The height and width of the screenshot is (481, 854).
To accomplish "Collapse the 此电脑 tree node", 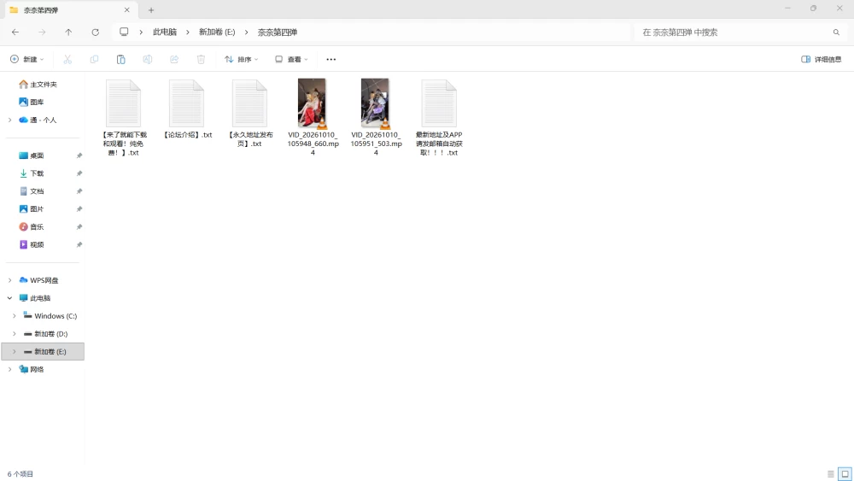I will (9, 298).
